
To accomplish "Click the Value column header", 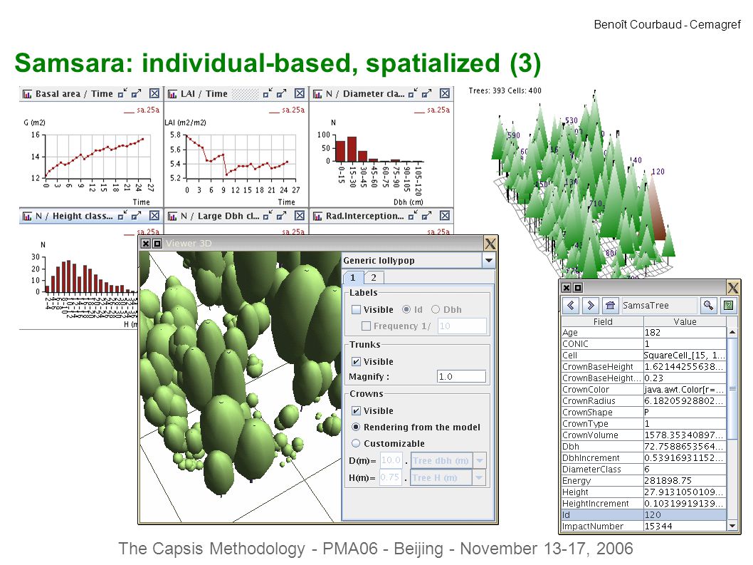I will click(x=685, y=322).
